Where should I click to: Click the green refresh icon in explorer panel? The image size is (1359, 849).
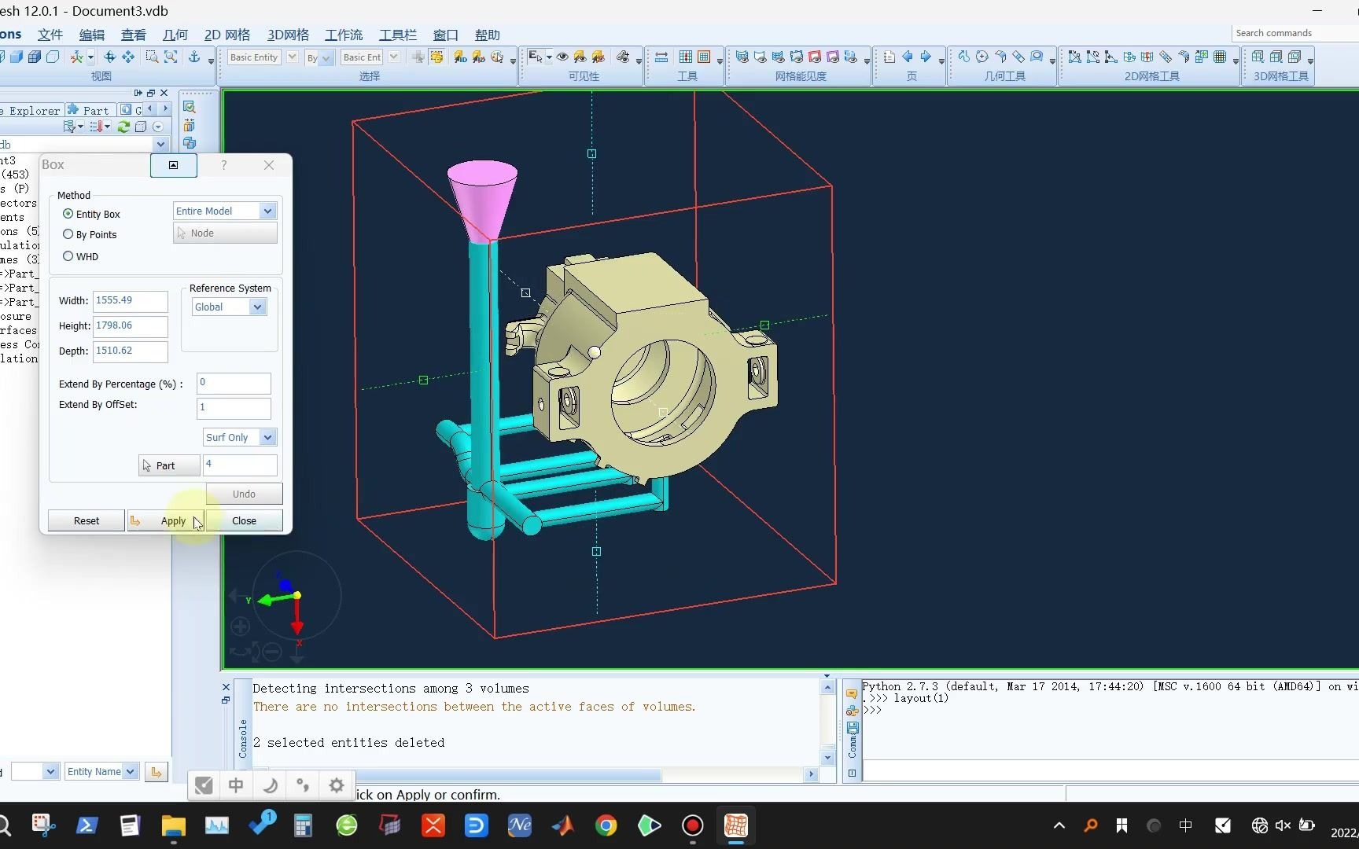click(x=123, y=127)
